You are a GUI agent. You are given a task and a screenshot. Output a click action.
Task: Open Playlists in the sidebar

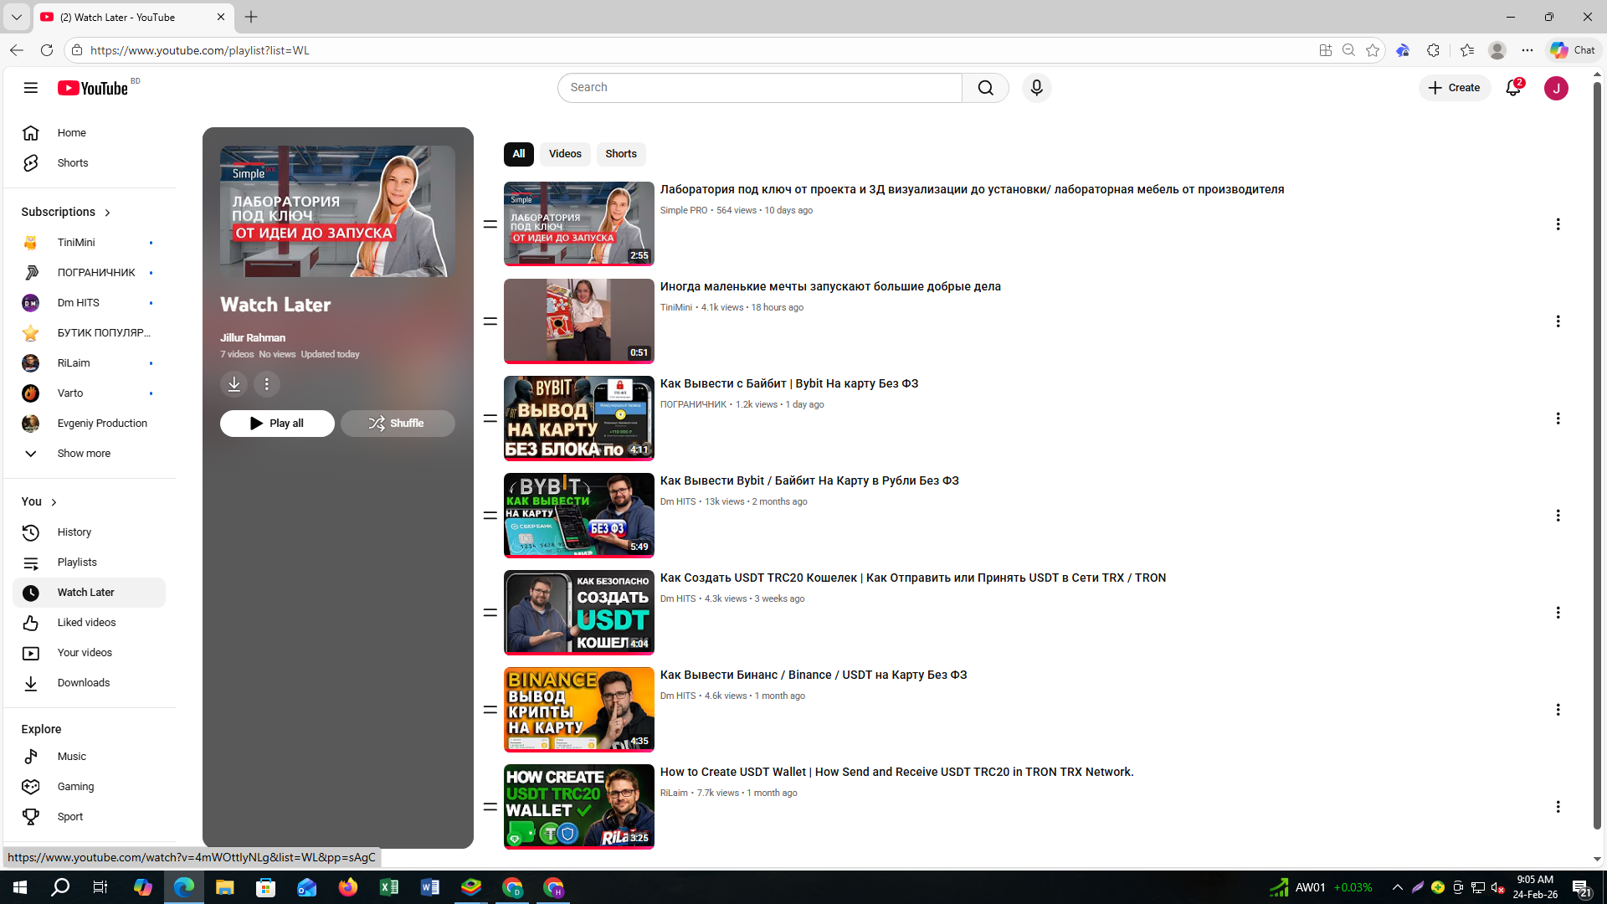(x=77, y=562)
